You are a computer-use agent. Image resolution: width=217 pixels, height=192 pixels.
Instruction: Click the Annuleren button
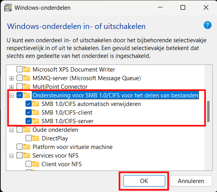[x=191, y=181]
